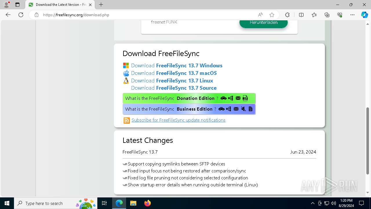
Task: Click Show startup error details line
Action: (x=193, y=185)
